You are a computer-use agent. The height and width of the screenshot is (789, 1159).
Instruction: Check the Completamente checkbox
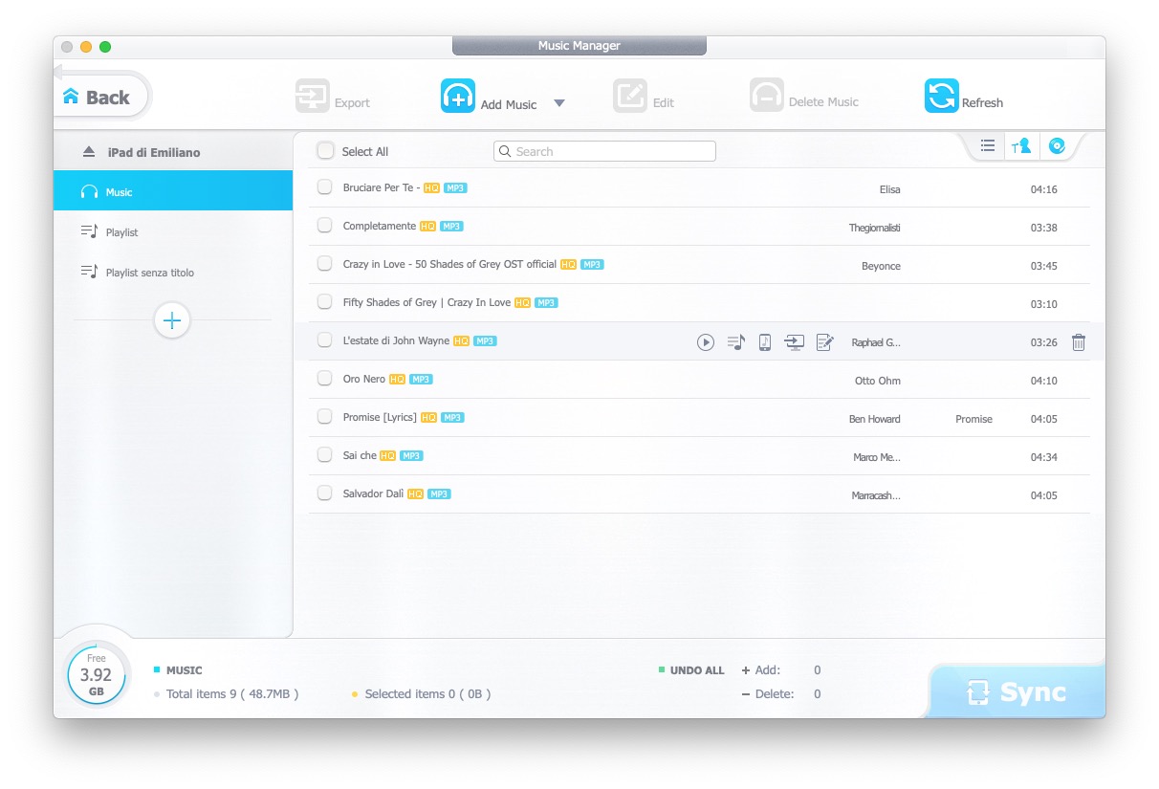click(325, 226)
